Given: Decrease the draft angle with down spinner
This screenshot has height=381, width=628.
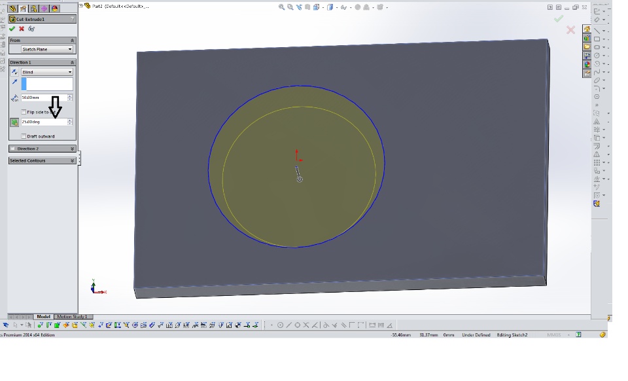Looking at the screenshot, I should coord(70,123).
